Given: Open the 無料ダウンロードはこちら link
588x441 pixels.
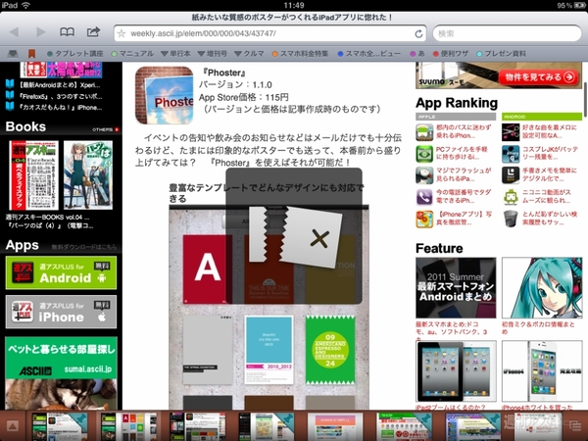Looking at the screenshot, I should tap(84, 247).
